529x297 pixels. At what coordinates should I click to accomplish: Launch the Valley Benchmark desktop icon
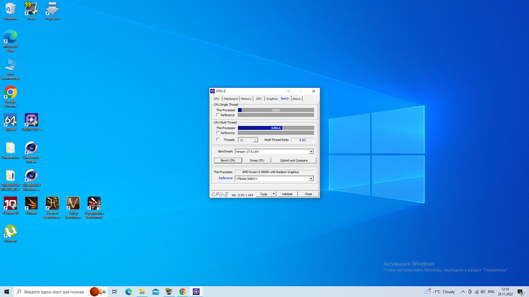[x=73, y=204]
